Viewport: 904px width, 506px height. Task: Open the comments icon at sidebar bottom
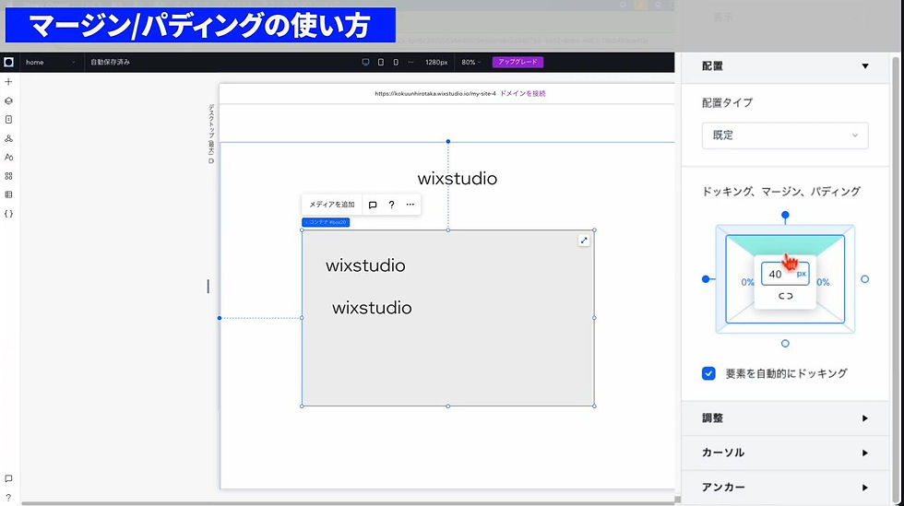(x=8, y=479)
